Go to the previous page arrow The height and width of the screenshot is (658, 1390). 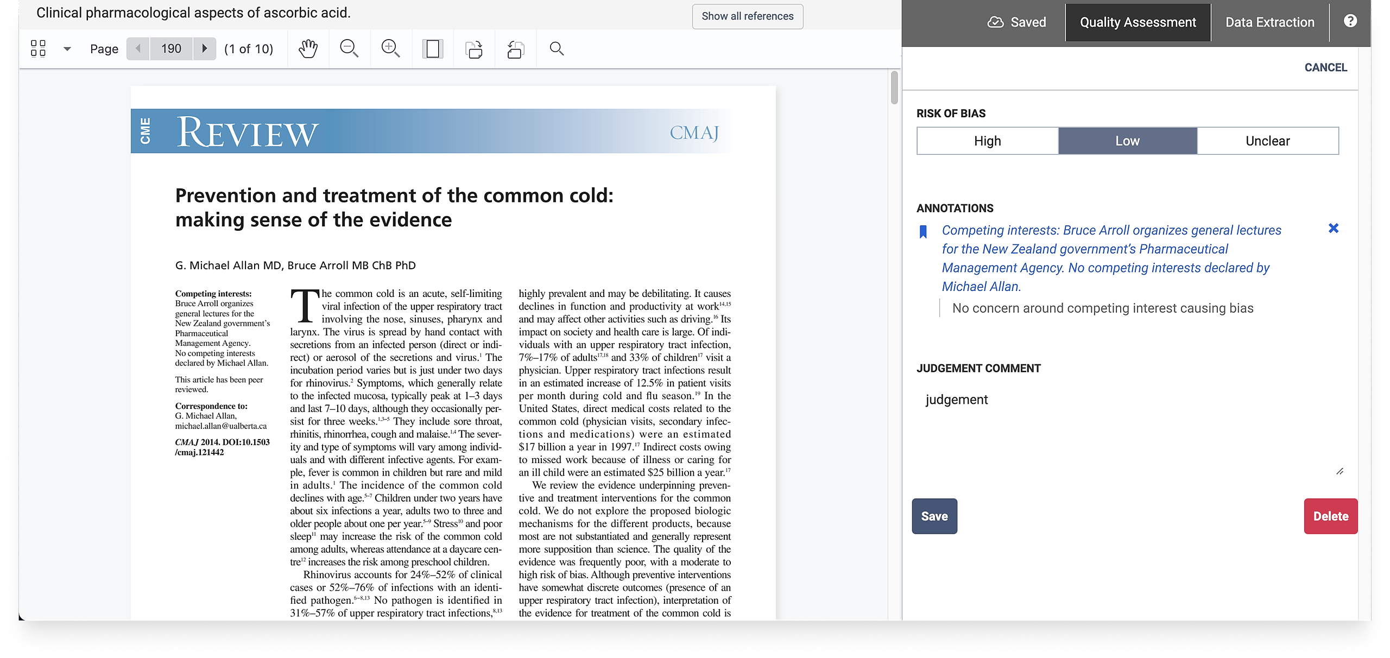point(138,49)
